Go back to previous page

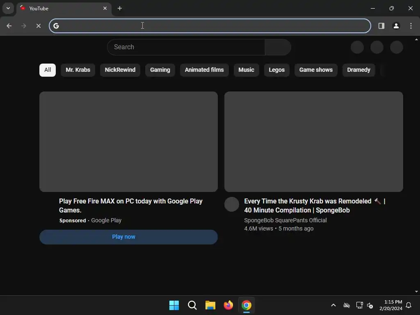coord(9,26)
